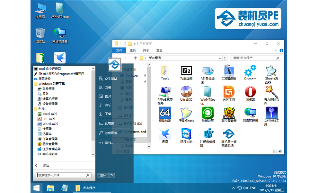Expand the ribbon with the chevron

(276, 51)
